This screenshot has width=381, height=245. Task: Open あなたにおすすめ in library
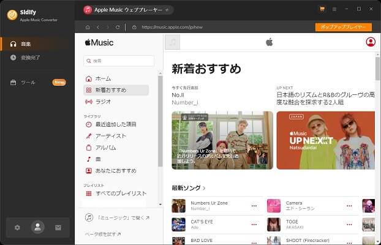[116, 171]
